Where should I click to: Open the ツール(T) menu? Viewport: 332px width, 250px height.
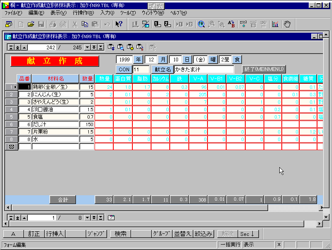[127, 13]
